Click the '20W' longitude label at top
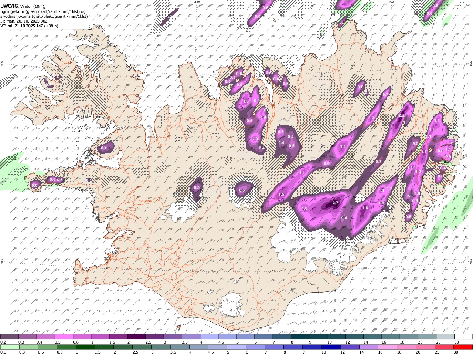 197,2
